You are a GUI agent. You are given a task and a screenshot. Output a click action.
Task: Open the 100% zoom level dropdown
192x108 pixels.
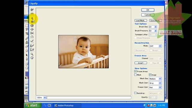tap(45, 97)
